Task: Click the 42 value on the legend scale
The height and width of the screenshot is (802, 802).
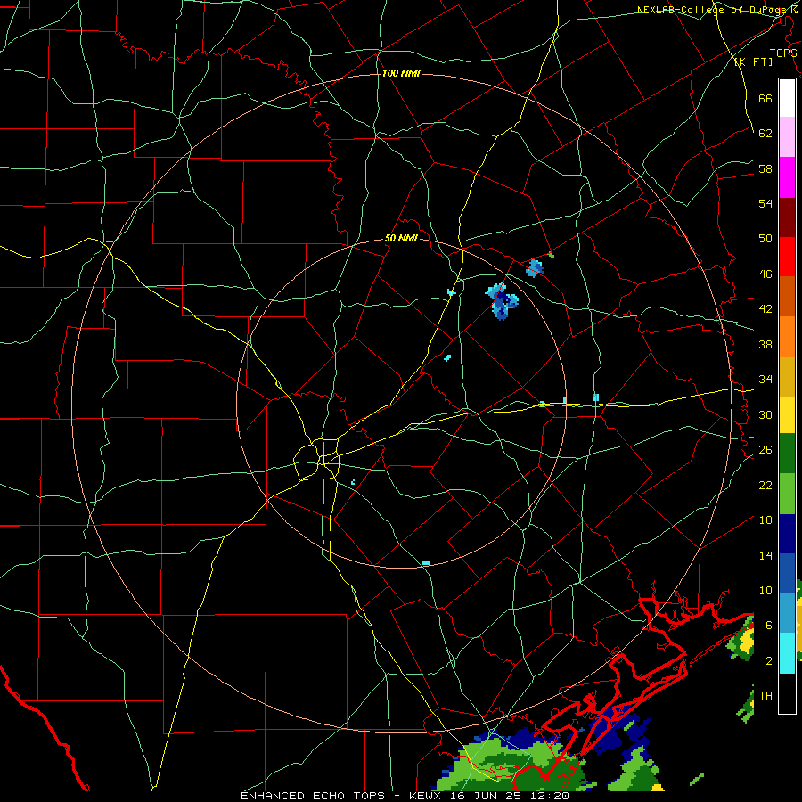Action: [765, 309]
